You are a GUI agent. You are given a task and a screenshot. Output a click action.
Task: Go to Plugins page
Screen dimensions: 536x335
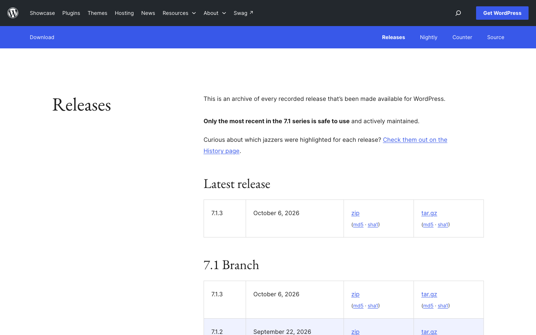71,13
